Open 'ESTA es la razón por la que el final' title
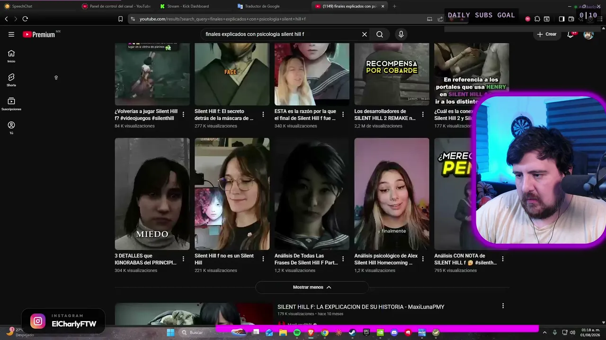The width and height of the screenshot is (606, 340). tap(305, 115)
